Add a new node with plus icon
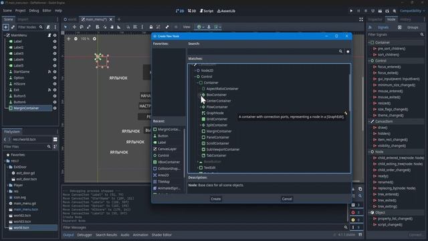Image resolution: width=428 pixels, height=241 pixels. (6, 27)
